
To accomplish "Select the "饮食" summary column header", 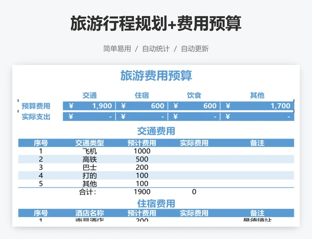I will [194, 96].
